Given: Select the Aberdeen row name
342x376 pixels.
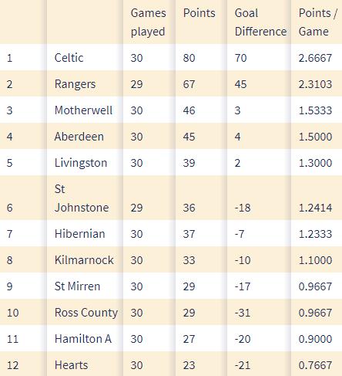Looking at the screenshot, I should [x=79, y=137].
